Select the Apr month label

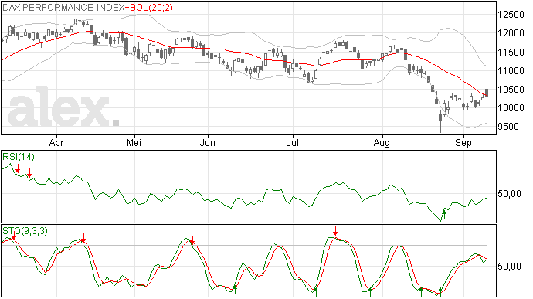56,142
